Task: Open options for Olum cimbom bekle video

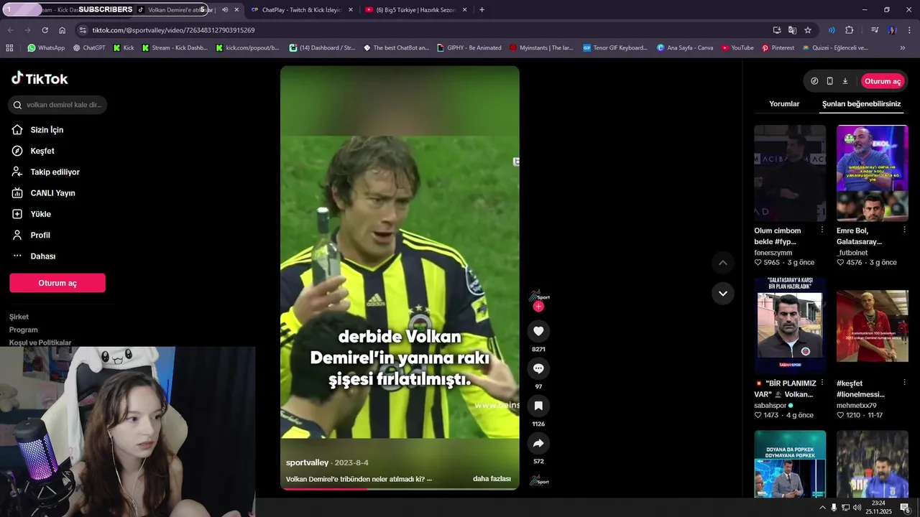Action: (x=822, y=230)
